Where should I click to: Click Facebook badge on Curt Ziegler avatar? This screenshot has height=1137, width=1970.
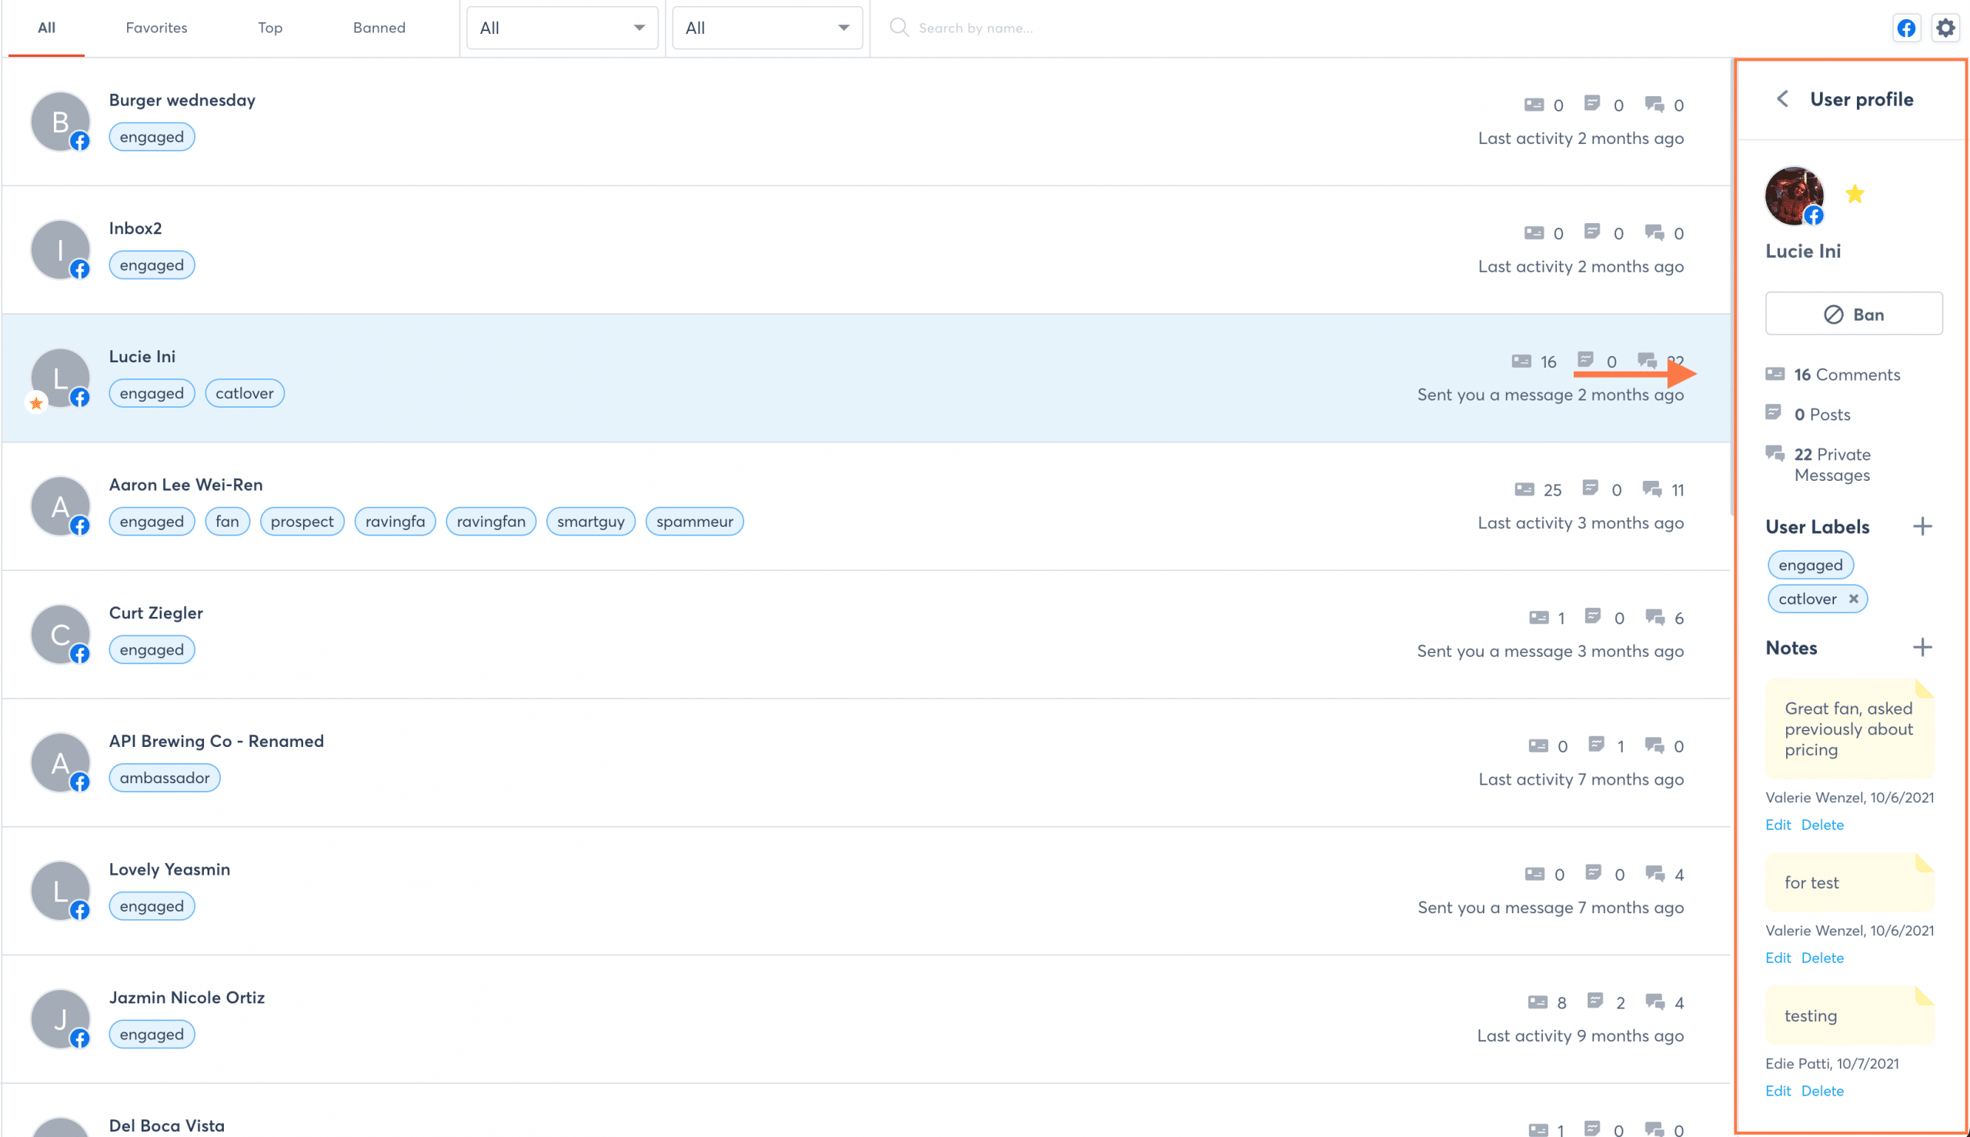pos(80,654)
